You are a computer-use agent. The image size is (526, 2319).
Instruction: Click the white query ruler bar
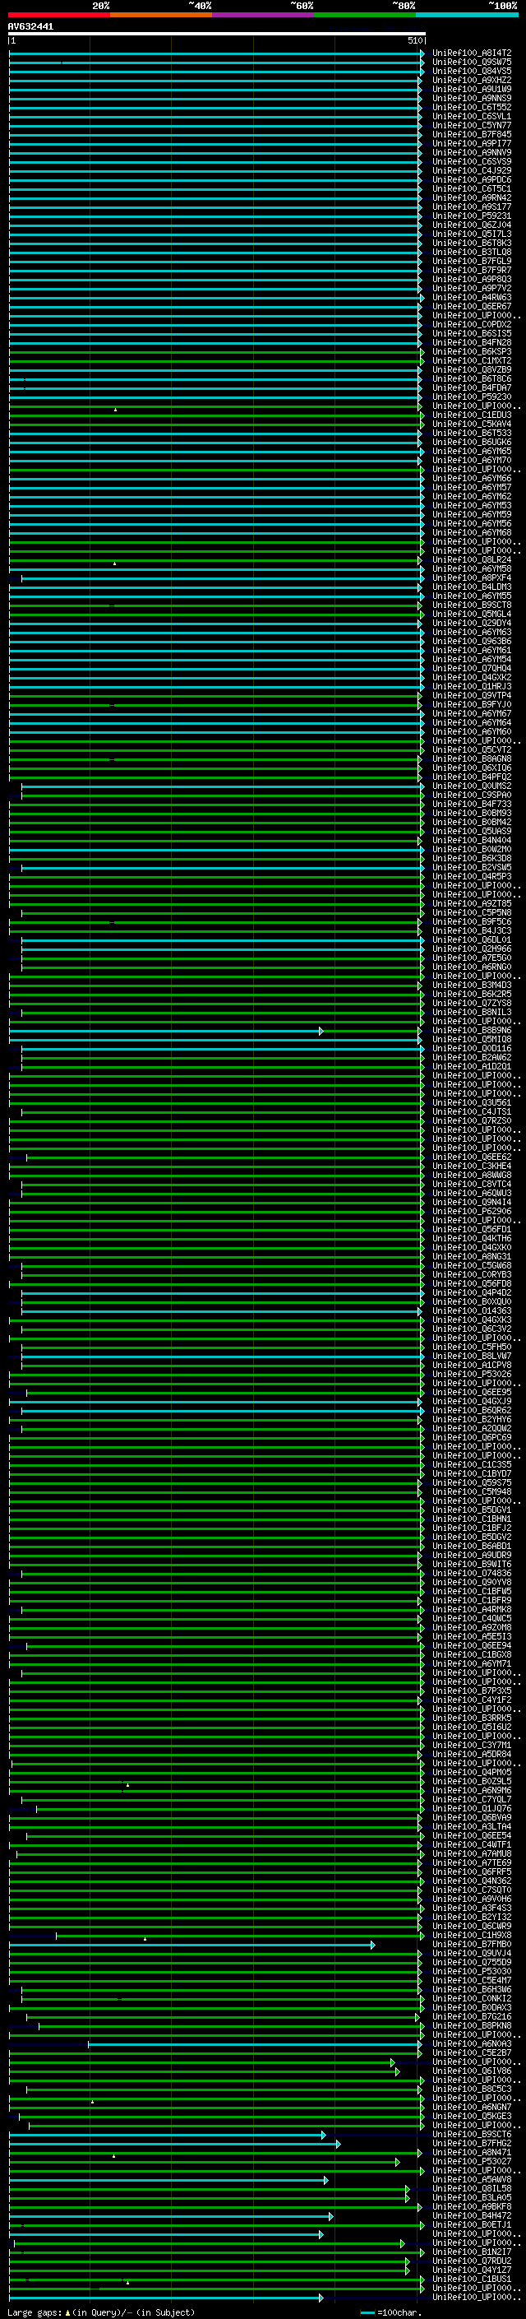pos(216,33)
